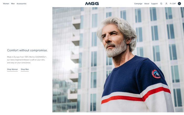
Task: Open the Men menu
Action: click(x=13, y=4)
